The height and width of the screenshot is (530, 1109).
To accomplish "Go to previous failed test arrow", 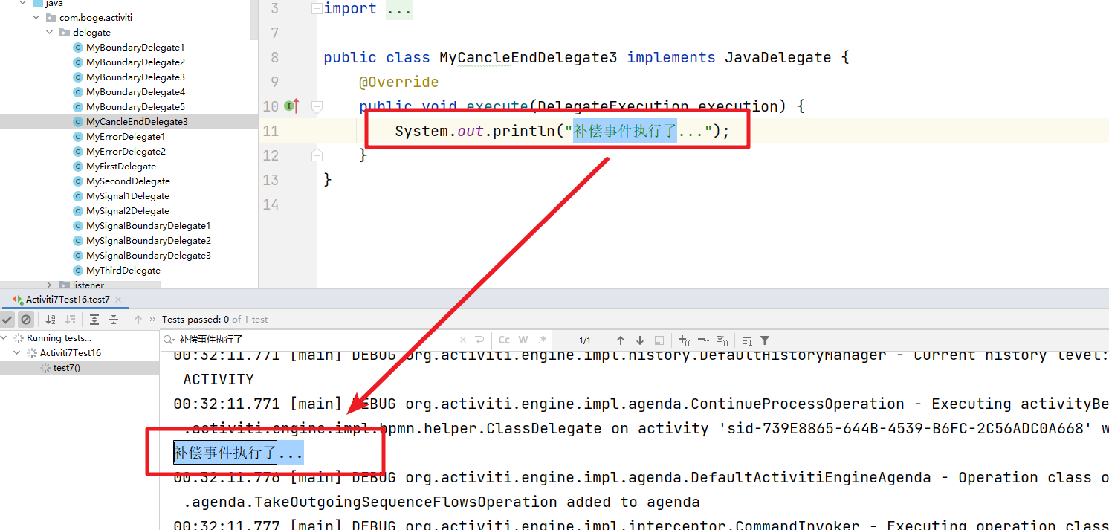I will [138, 320].
